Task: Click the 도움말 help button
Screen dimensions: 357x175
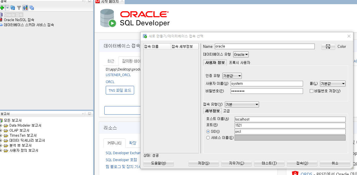Action: point(159,163)
